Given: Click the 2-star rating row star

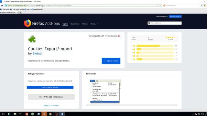Looking at the screenshot, I should 134,56.
